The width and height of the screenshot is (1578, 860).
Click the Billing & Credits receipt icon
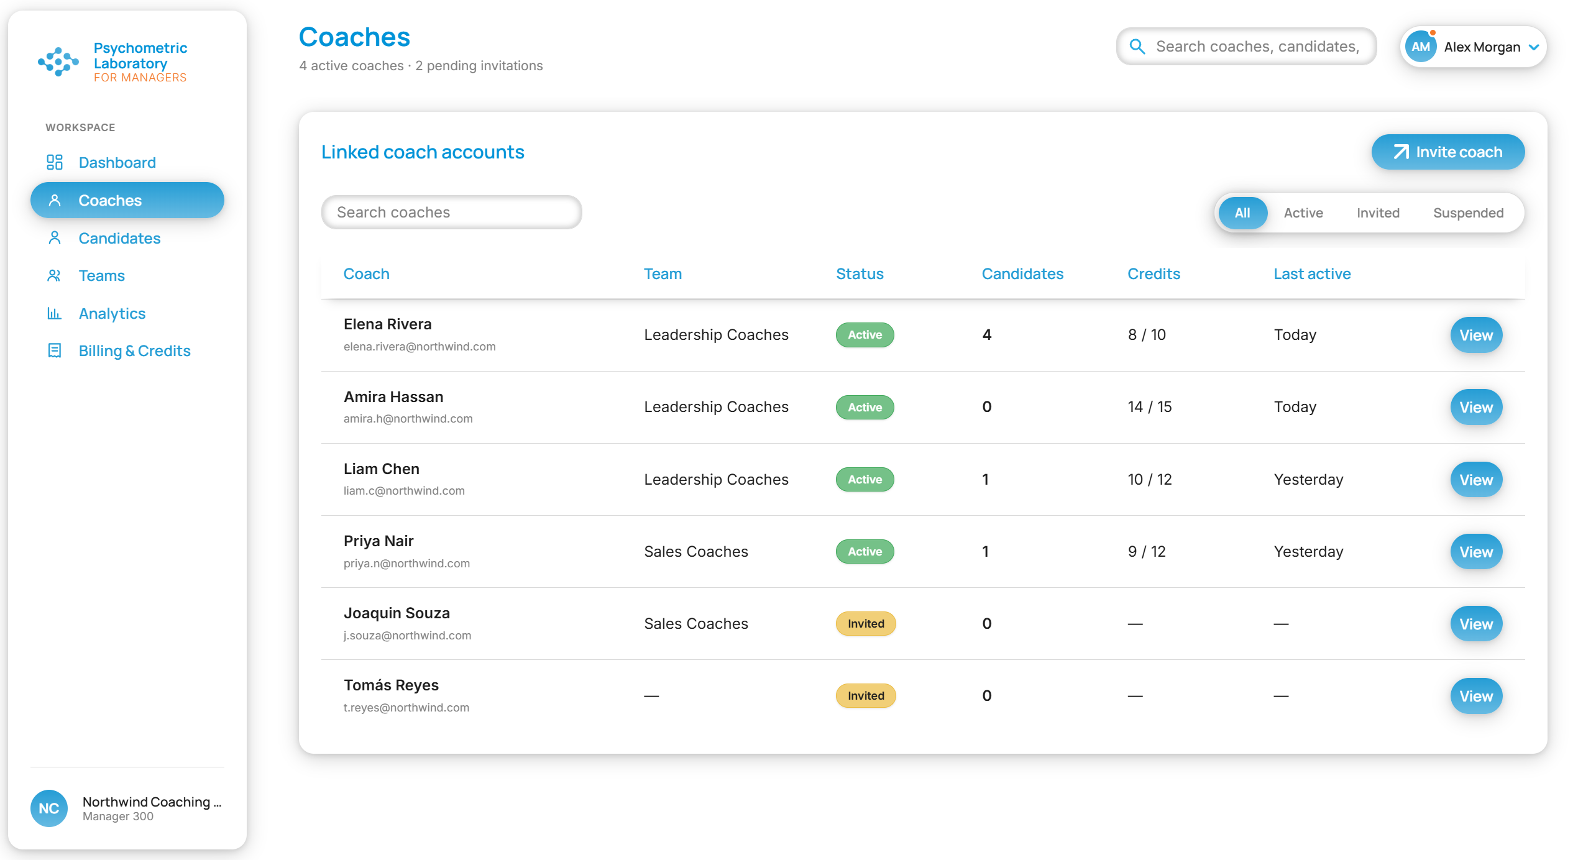point(55,350)
